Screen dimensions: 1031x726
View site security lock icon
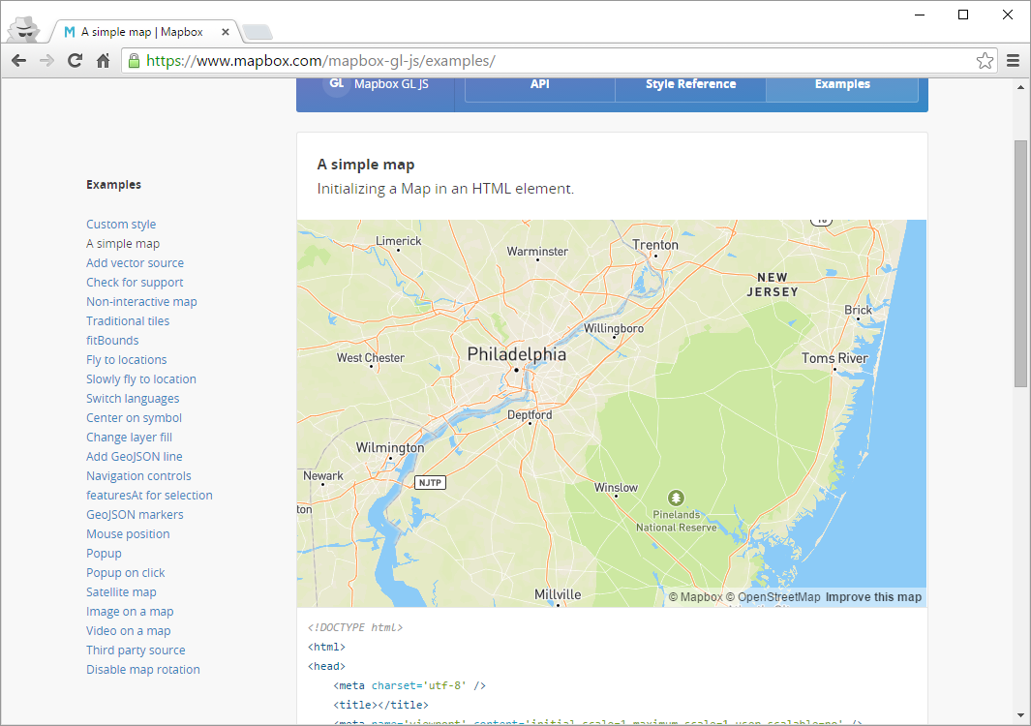[x=135, y=61]
